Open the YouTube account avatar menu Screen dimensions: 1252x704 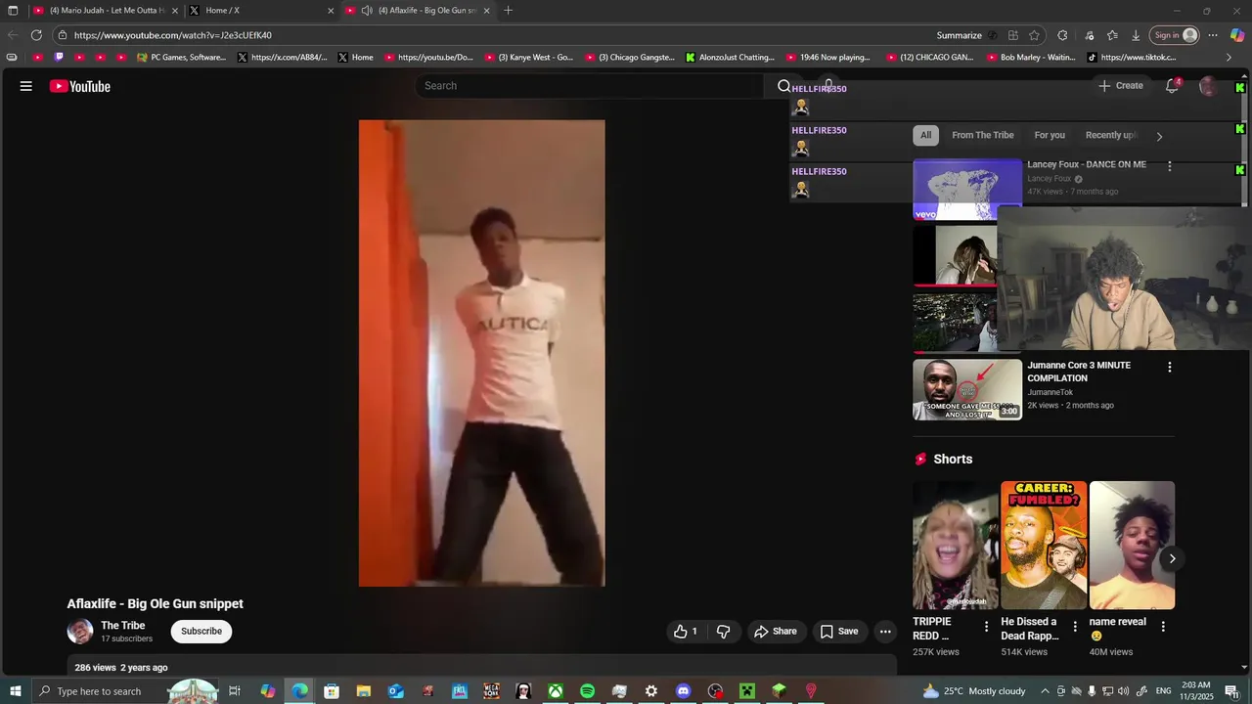[x=1209, y=86]
